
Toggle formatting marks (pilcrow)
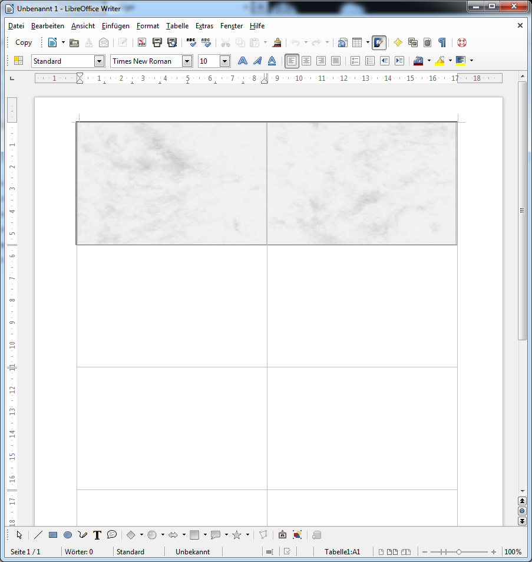(442, 42)
